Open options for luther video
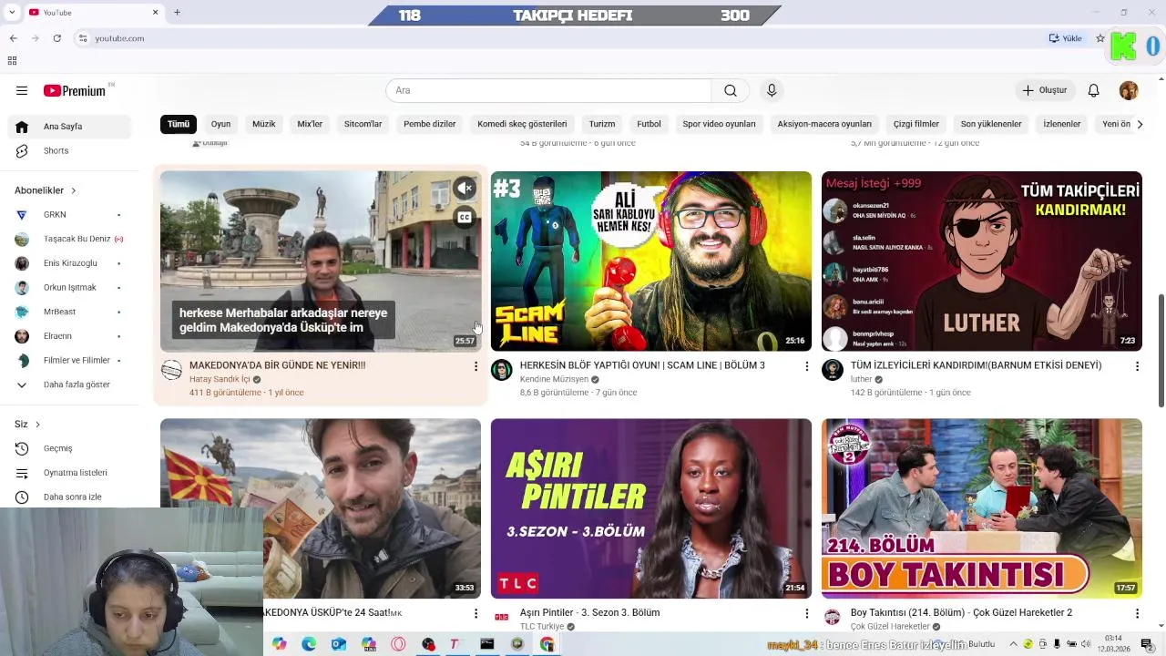 point(1137,366)
